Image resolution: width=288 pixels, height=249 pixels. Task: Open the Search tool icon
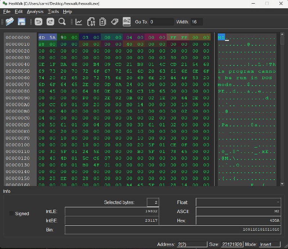[62, 22]
